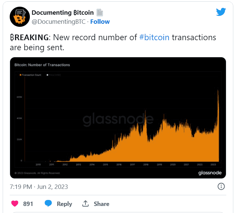239x213 pixels.
Task: Click the 2018 mark on chart axis
Action: [x=145, y=165]
